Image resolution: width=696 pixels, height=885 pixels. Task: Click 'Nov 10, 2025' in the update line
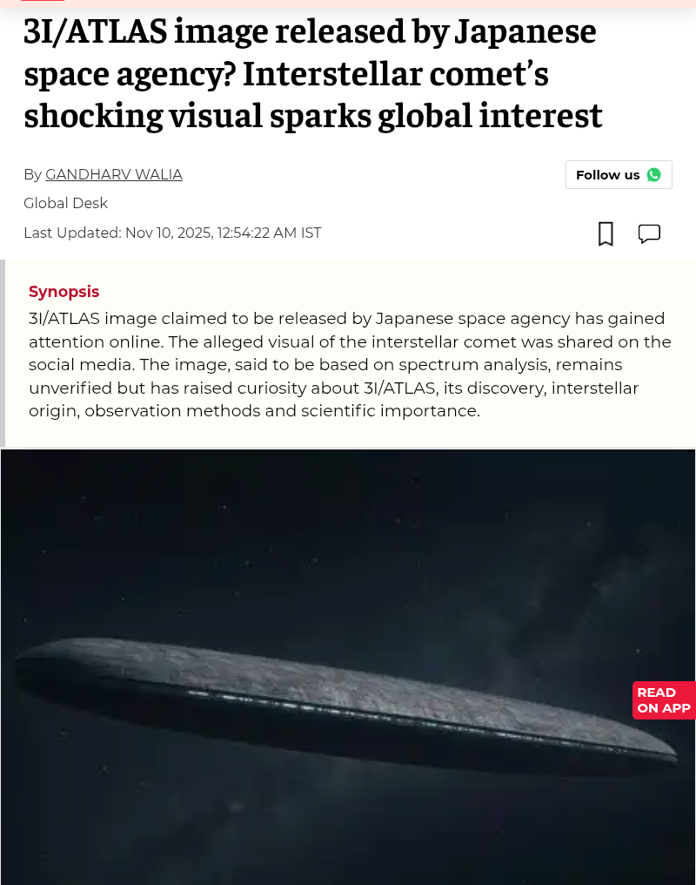[169, 233]
